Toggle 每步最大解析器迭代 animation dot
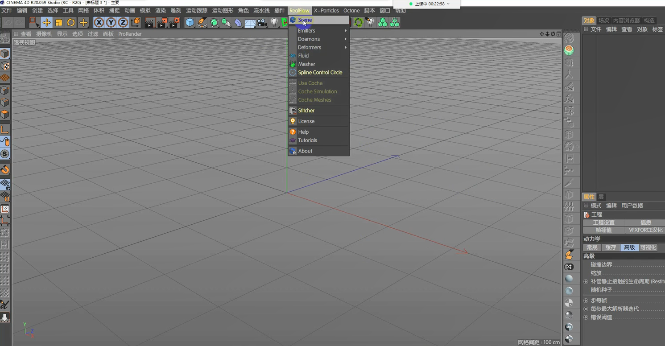 point(586,309)
